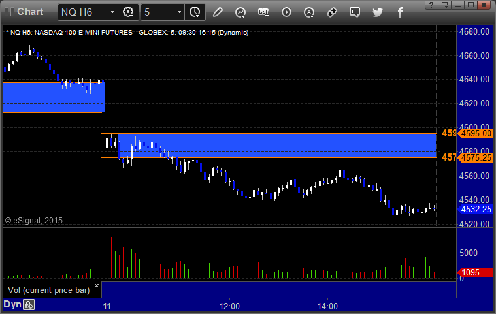Open the time template clock menu

(195, 12)
